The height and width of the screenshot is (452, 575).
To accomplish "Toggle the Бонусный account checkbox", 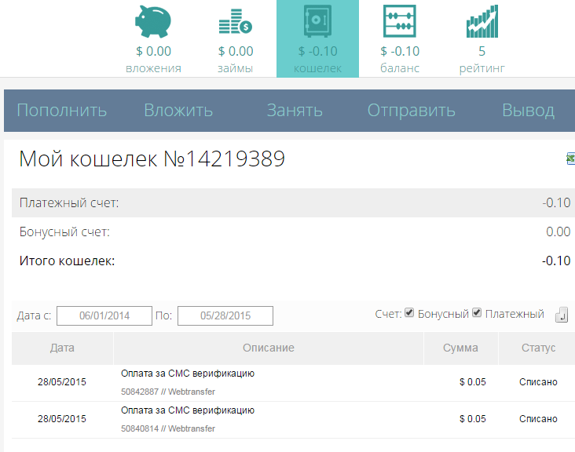I will [409, 313].
